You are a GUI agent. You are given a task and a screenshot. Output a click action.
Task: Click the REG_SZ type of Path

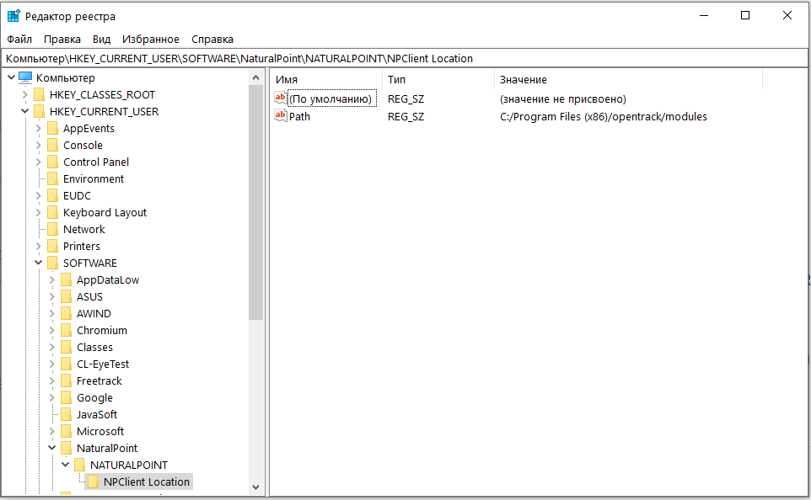coord(406,117)
